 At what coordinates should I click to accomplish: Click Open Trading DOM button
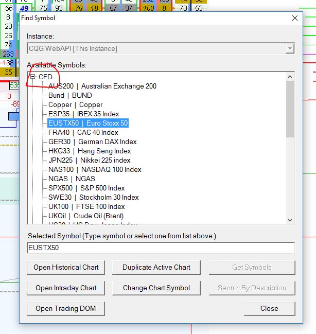[x=66, y=308]
